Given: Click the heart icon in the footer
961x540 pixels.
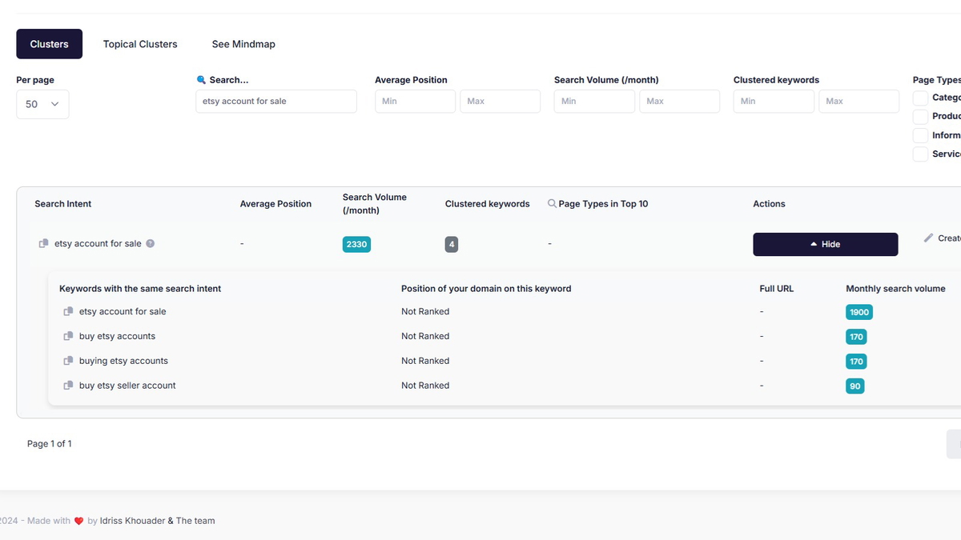Looking at the screenshot, I should (x=78, y=520).
